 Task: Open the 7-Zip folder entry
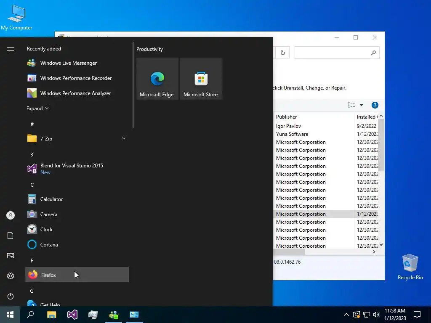(x=77, y=138)
